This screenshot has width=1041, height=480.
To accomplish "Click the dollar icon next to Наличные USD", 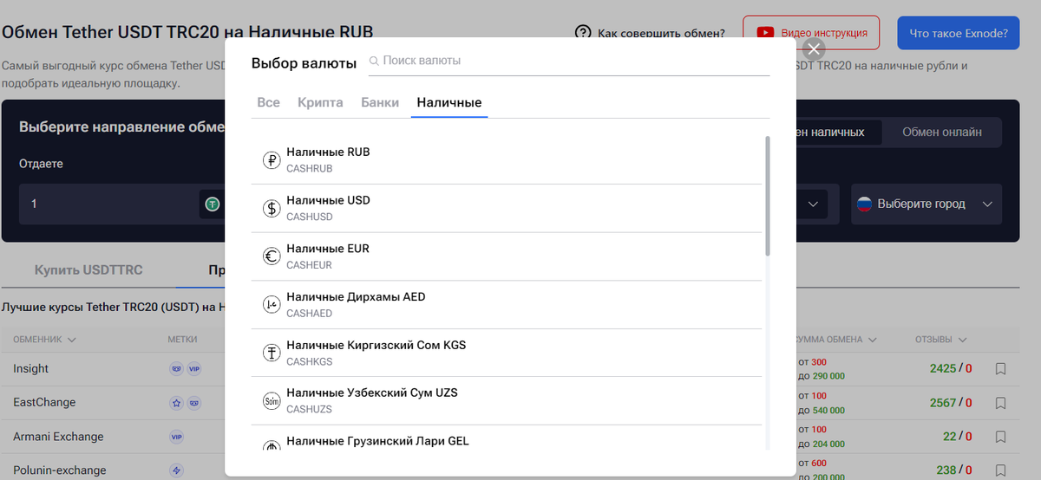I will click(x=272, y=208).
